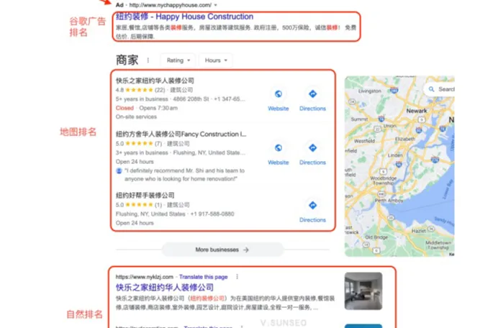Viewport: 493px width, 328px height.
Task: Open the three-dot menu beside 商家
Action: tap(148, 60)
